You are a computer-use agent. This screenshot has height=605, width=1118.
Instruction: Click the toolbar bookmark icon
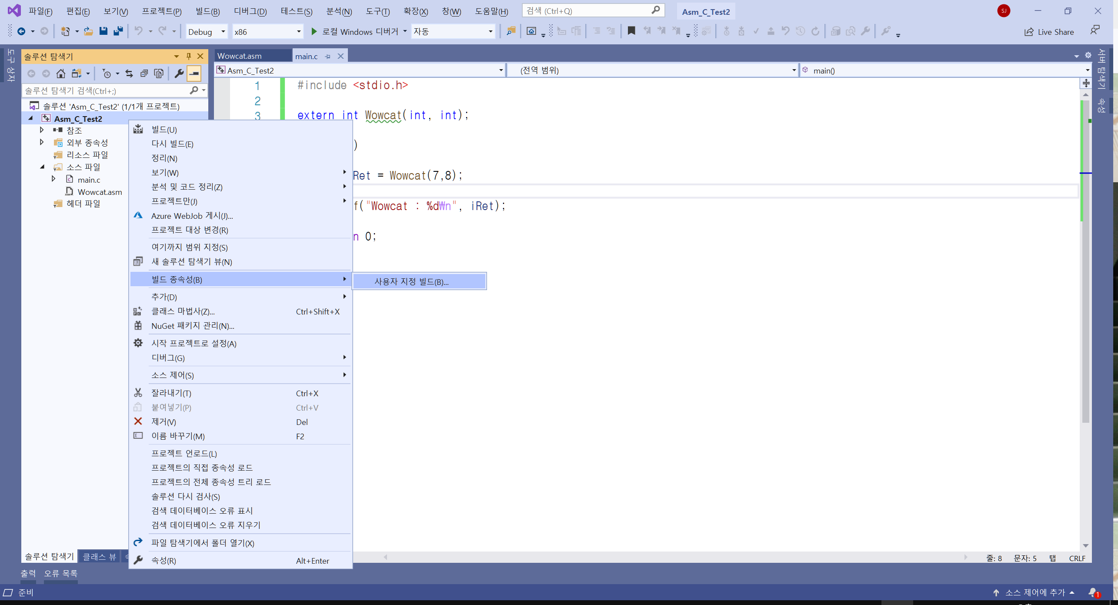pos(631,31)
